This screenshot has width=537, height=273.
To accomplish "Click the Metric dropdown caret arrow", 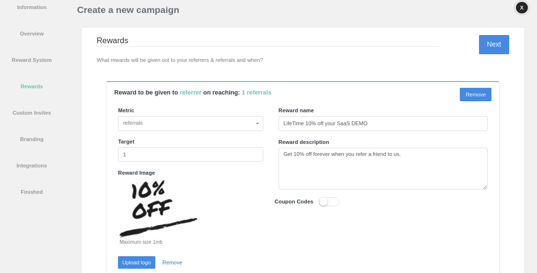I will [257, 124].
